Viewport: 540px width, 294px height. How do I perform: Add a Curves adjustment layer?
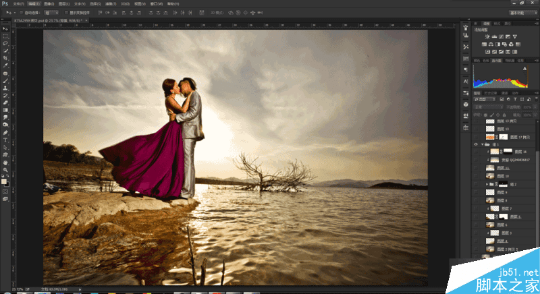(501, 37)
